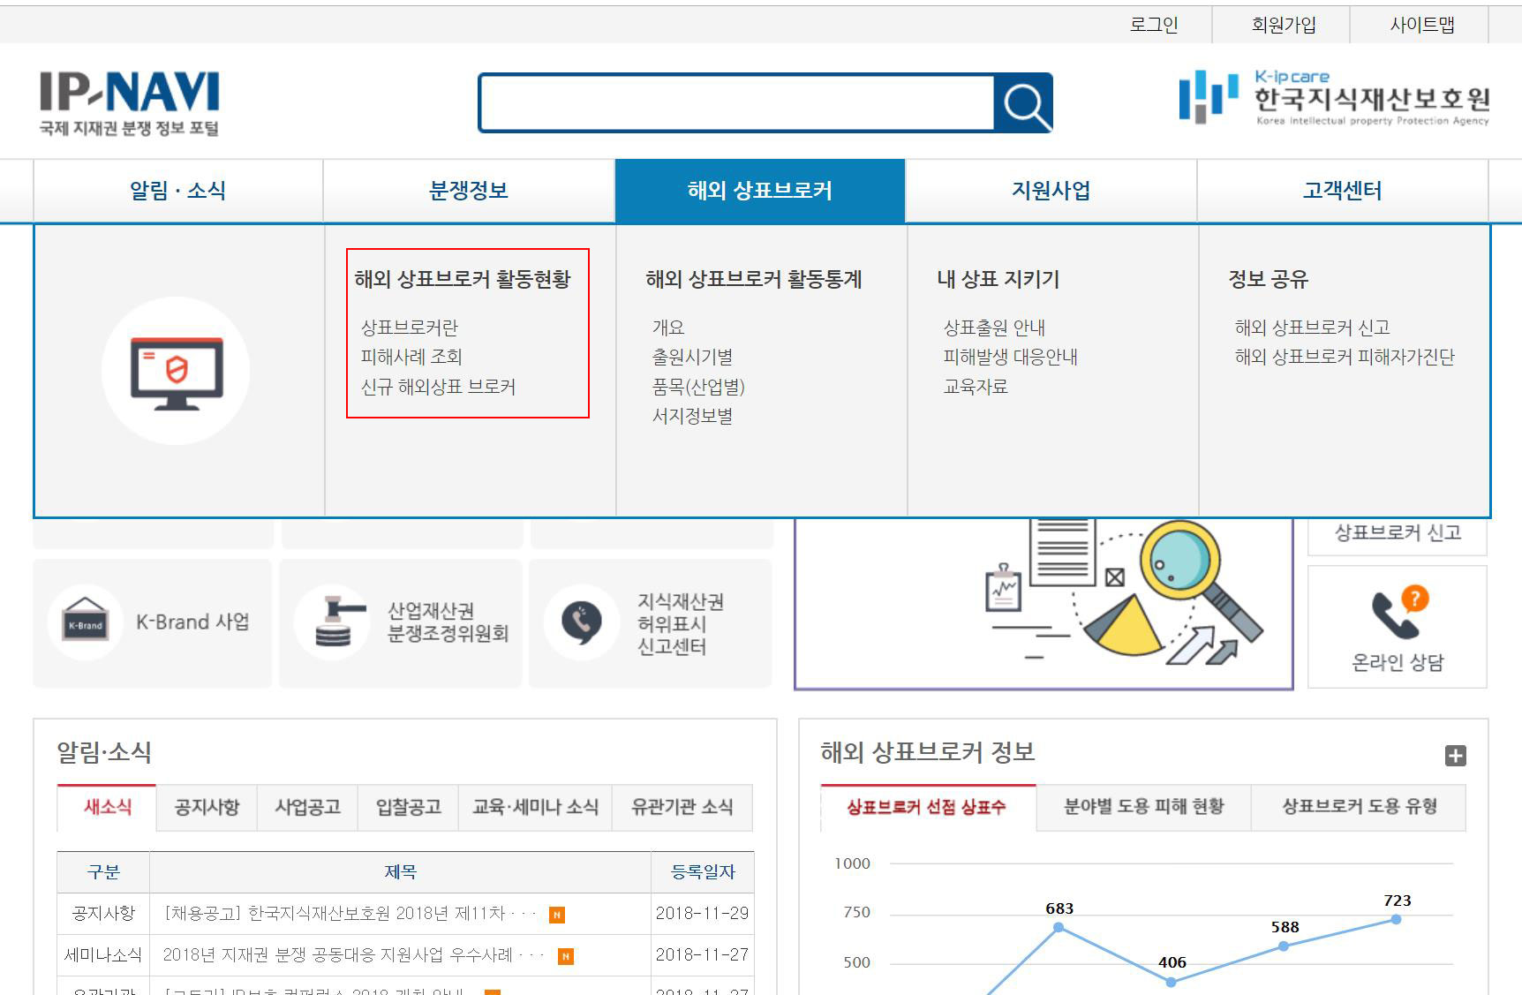
Task: Open 내 상표 지키기 heading
Action: [998, 280]
